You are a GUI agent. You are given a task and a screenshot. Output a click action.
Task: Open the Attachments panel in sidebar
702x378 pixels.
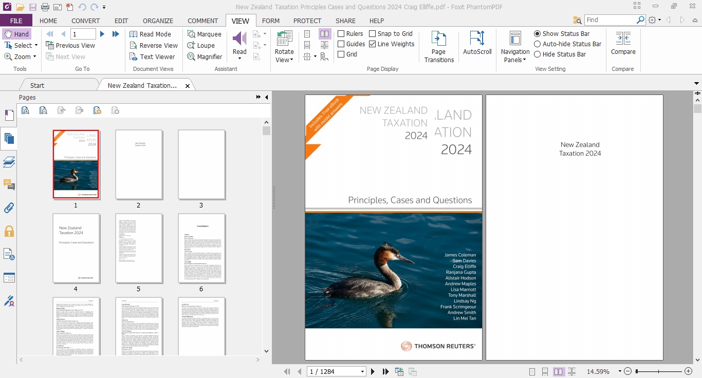point(9,207)
